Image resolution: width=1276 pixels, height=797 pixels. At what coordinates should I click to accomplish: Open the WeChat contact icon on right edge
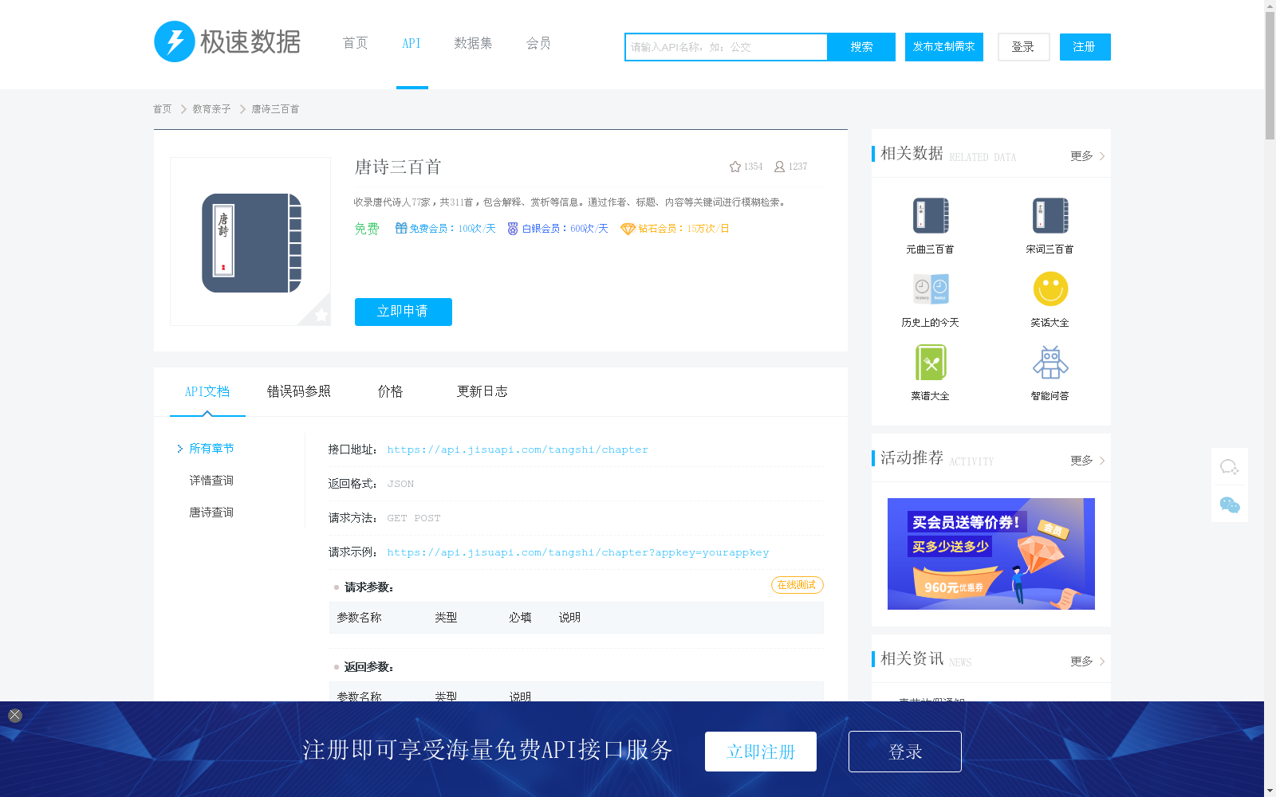(1229, 504)
